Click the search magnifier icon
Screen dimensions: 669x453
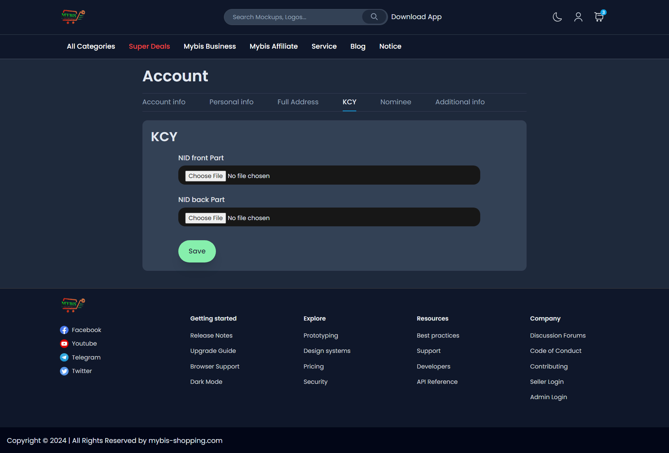click(x=374, y=17)
